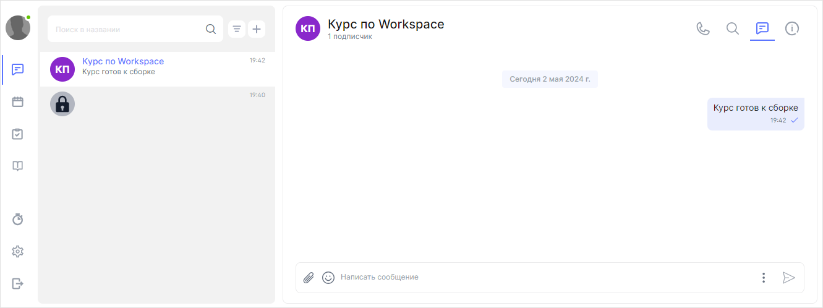Open settings gear in sidebar
The width and height of the screenshot is (823, 308).
(18, 251)
